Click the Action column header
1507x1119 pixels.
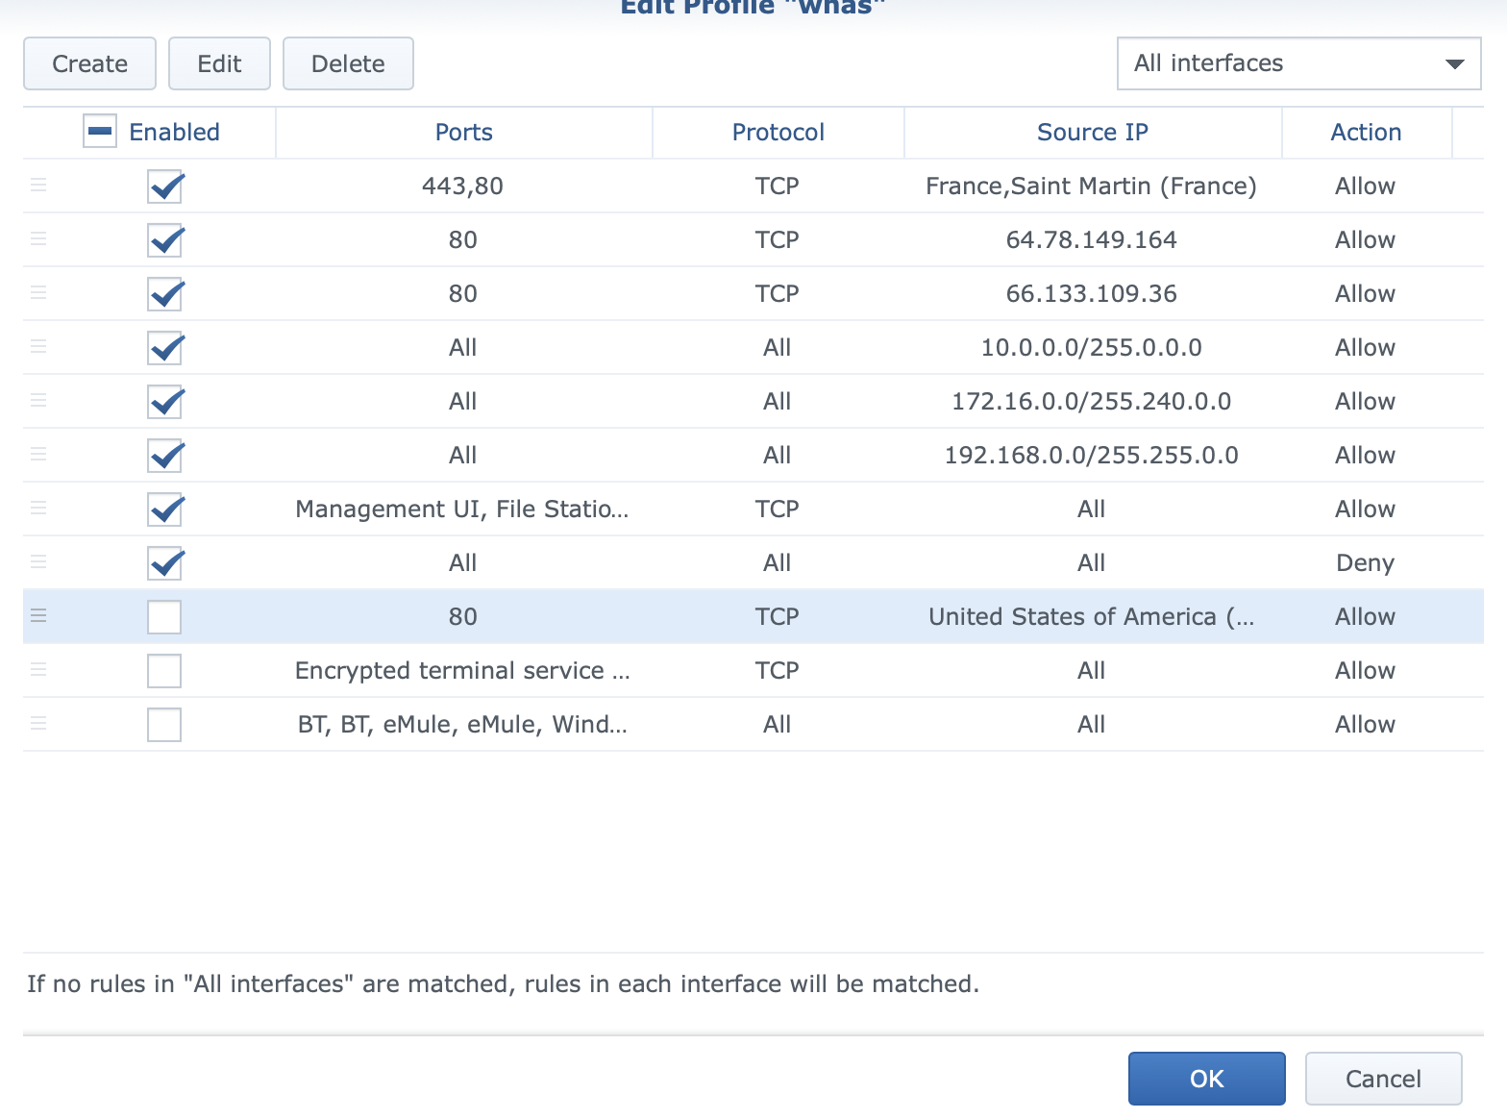point(1365,132)
